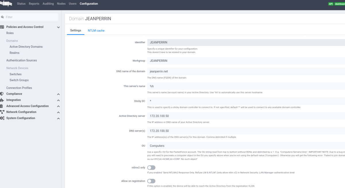The width and height of the screenshot is (345, 188).
Task: Click the Domains sidebar heading
Action: pyautogui.click(x=12, y=41)
